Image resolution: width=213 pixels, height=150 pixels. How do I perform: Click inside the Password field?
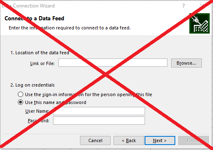pos(99,121)
